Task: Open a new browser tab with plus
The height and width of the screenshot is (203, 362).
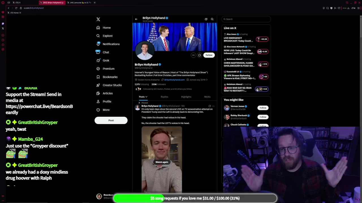Action: [95, 3]
